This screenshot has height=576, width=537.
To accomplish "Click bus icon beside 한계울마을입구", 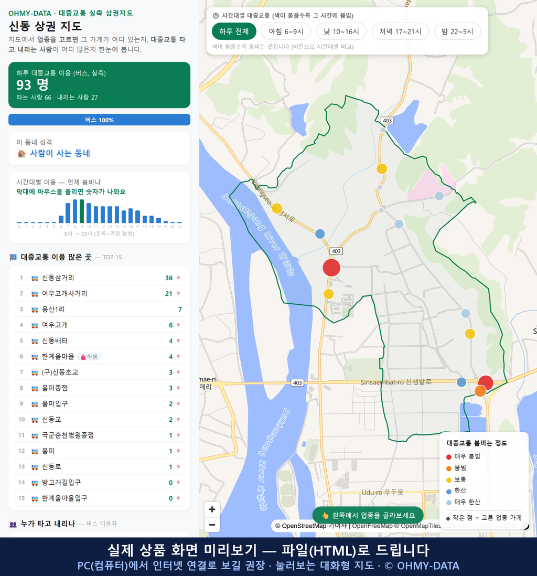I will tap(35, 499).
